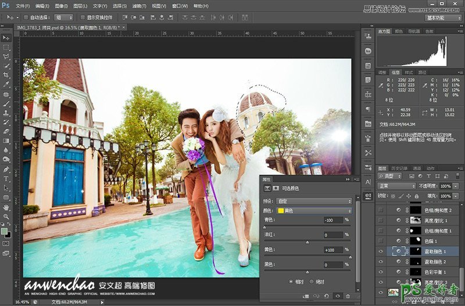465x306 pixels.
Task: Open the 滤镜(T) menu
Action: click(138, 5)
